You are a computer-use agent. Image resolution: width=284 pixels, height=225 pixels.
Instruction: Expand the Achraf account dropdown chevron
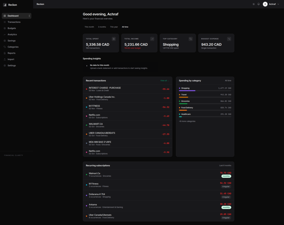click(x=278, y=4)
